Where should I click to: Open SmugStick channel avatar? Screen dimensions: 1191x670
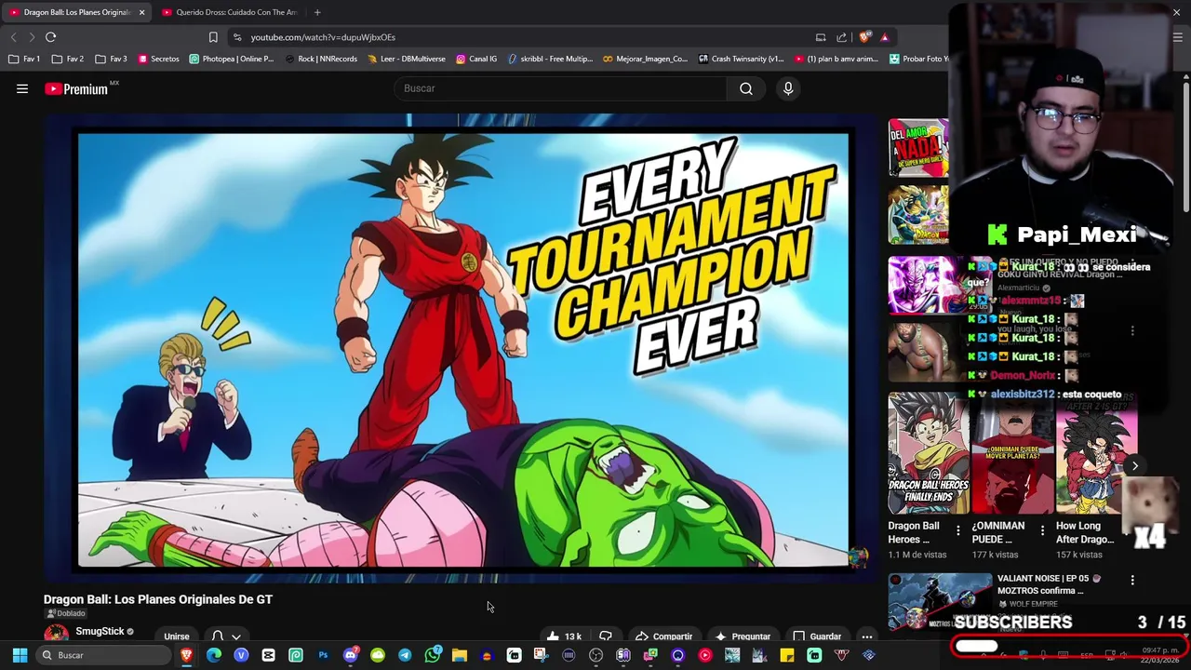[56, 635]
